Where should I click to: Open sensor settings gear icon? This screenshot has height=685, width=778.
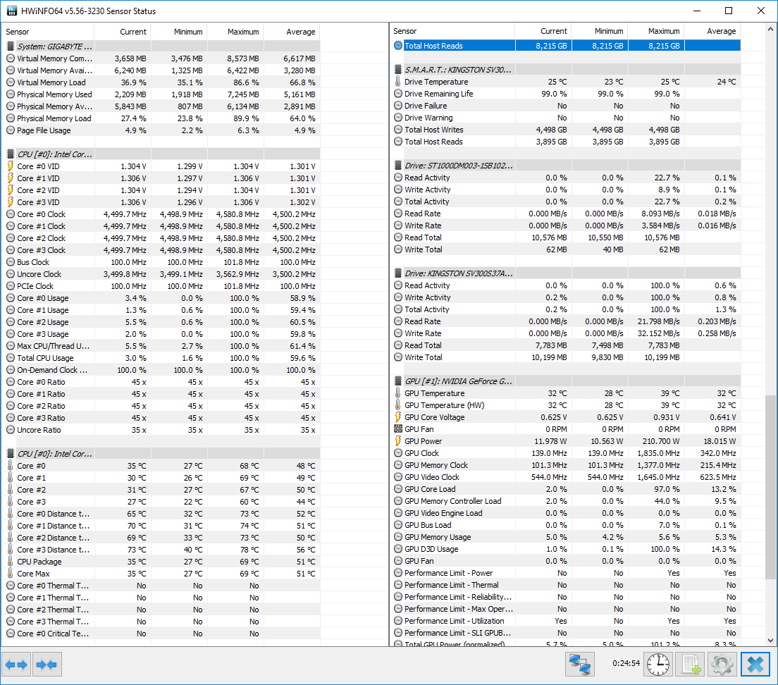tap(722, 664)
